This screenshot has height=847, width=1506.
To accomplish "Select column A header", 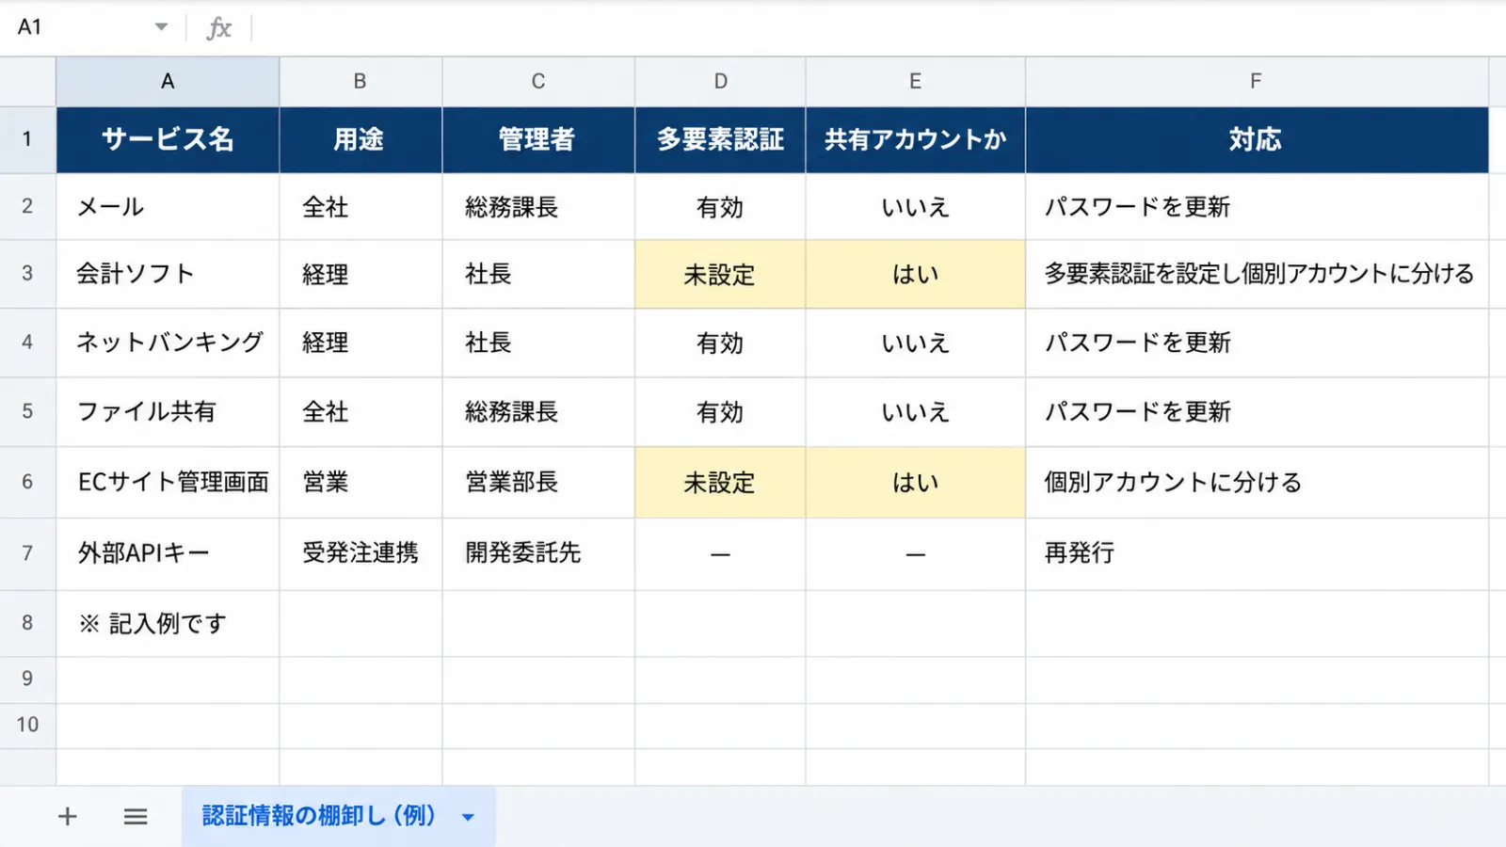I will point(168,82).
